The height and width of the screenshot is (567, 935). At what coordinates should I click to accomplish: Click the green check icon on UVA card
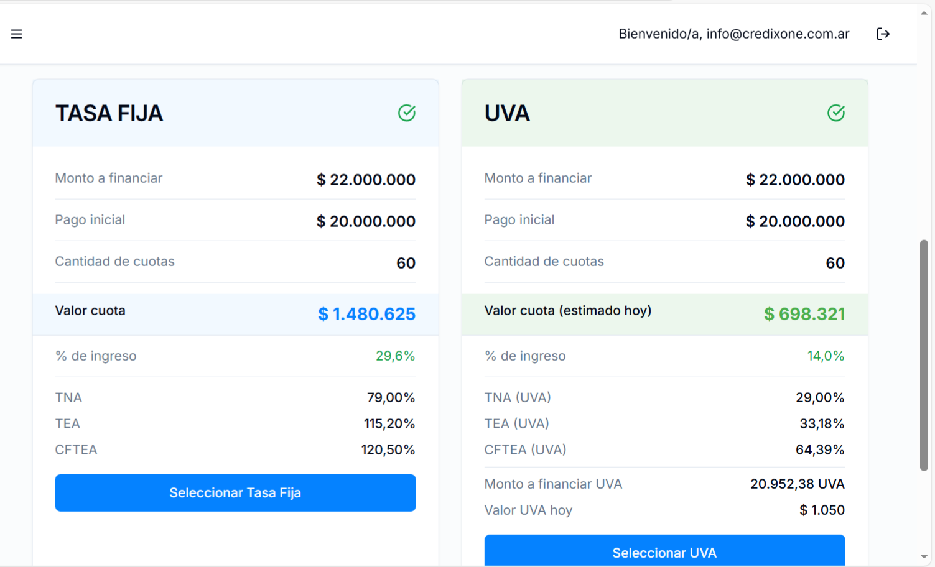[x=835, y=113]
